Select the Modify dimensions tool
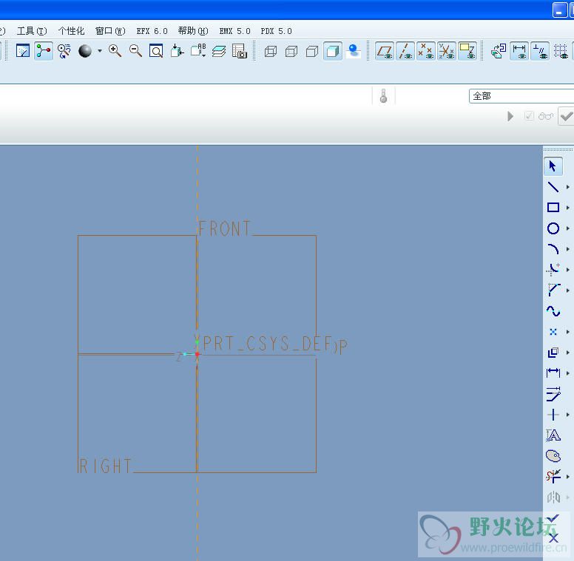 click(553, 394)
